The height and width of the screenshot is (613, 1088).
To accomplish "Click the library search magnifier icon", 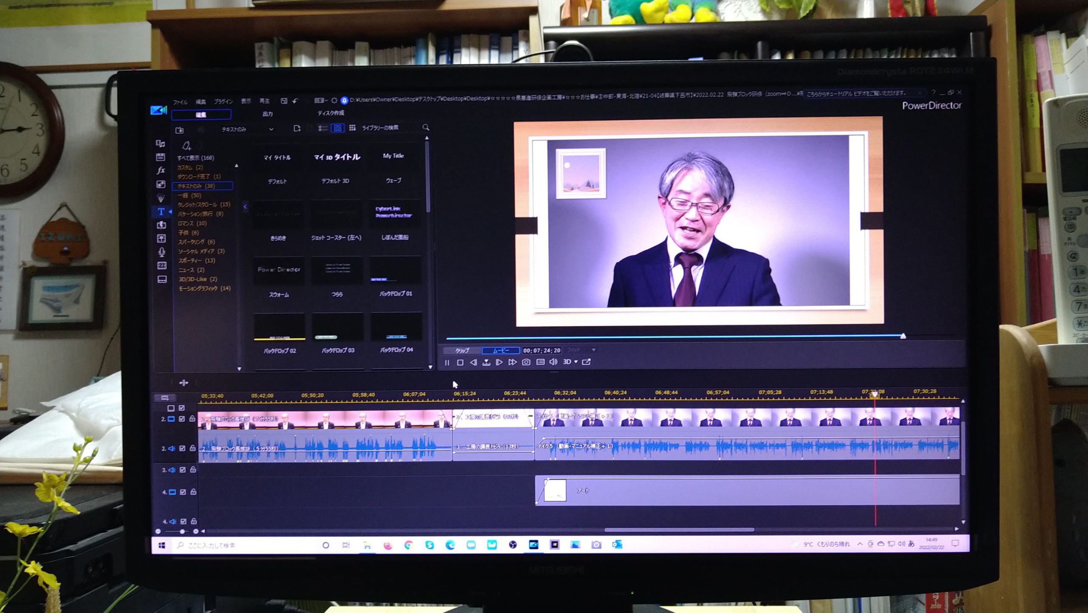I will tap(426, 127).
